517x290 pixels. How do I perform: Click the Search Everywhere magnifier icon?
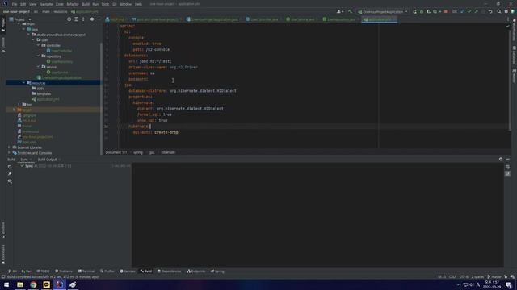pyautogui.click(x=499, y=12)
